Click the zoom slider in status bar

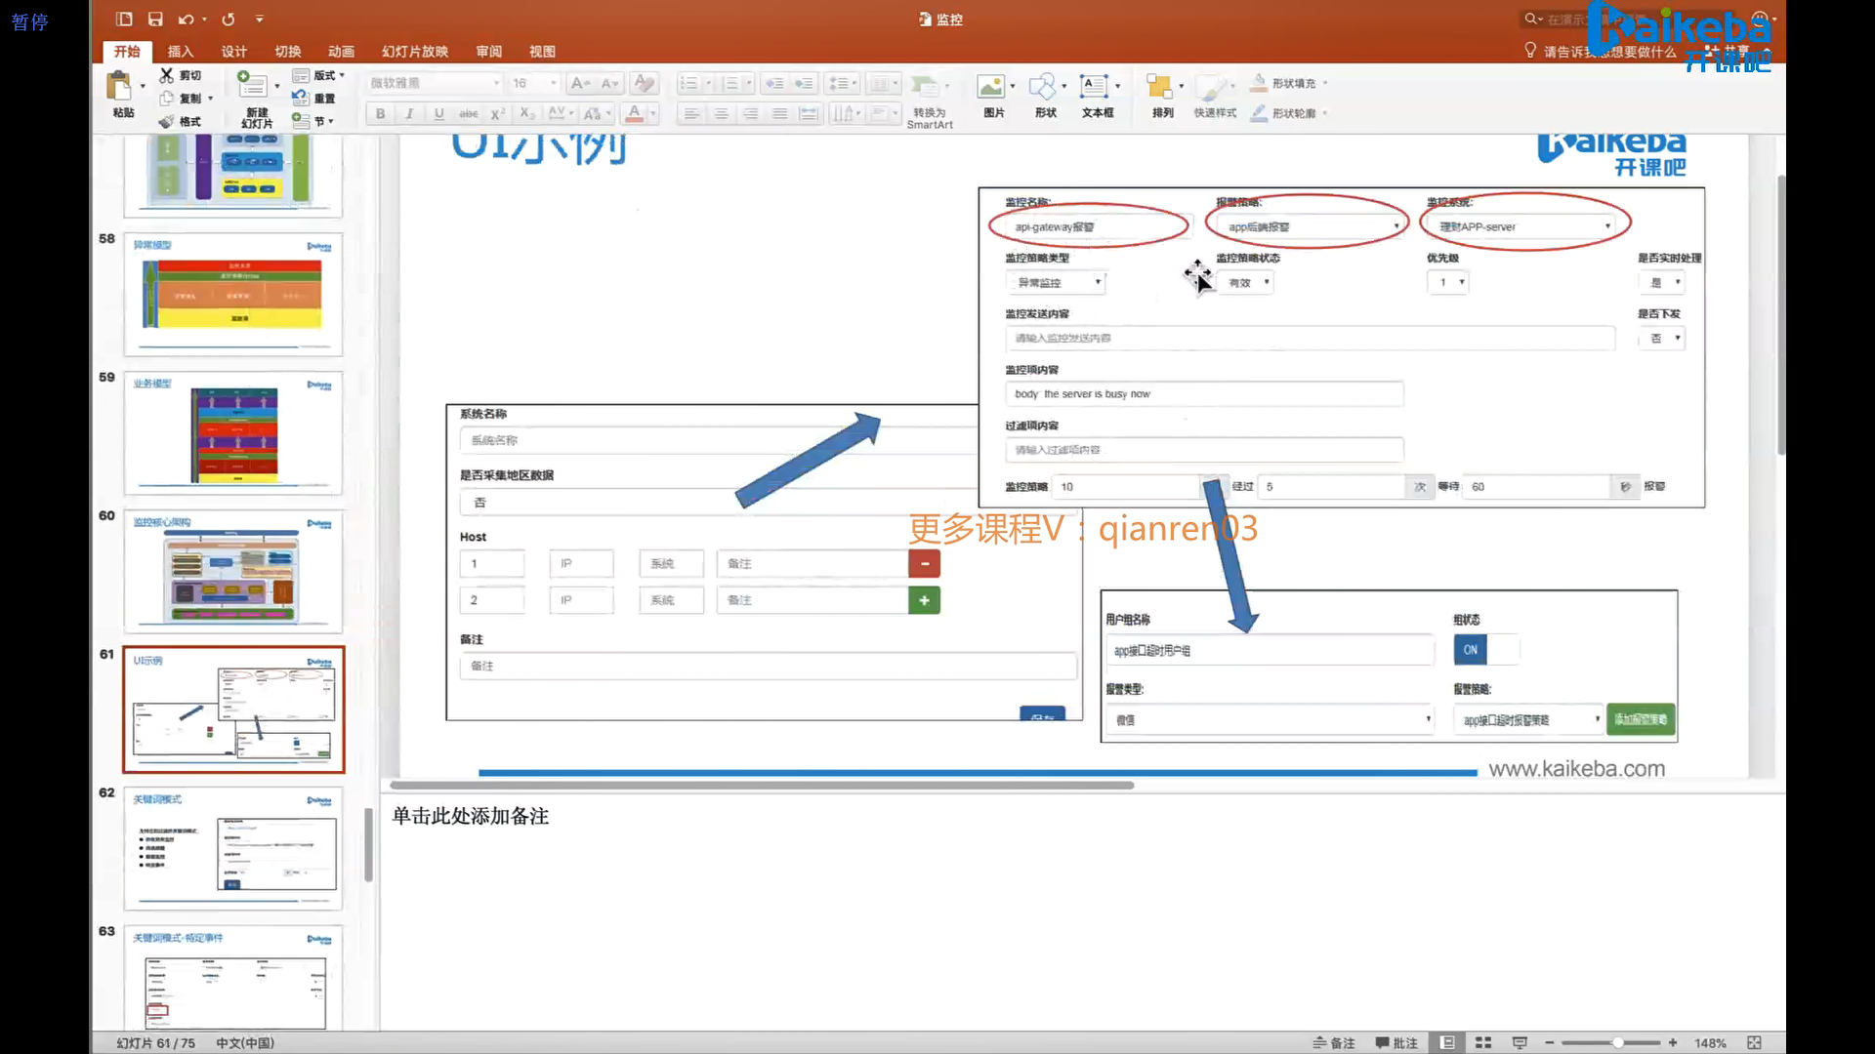tap(1618, 1042)
